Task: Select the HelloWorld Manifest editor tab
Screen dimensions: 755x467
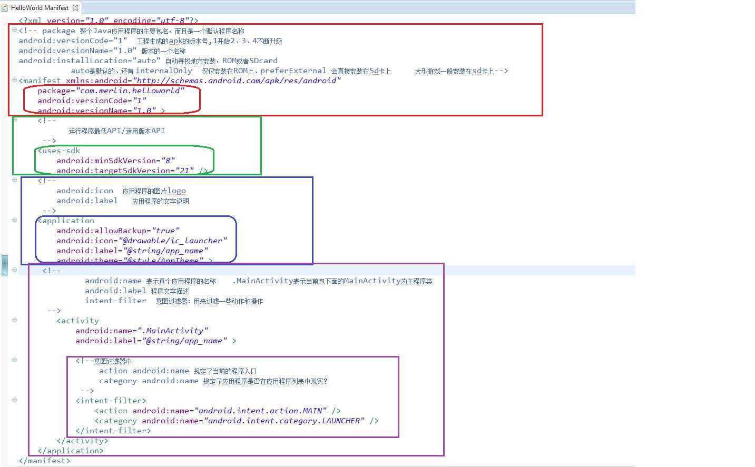Action: [40, 7]
